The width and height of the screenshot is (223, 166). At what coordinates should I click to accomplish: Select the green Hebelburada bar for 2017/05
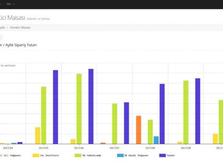point(44,115)
